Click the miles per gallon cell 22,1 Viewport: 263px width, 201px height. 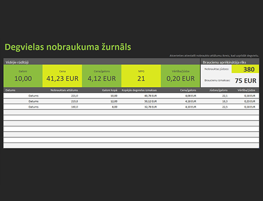[x=225, y=96]
